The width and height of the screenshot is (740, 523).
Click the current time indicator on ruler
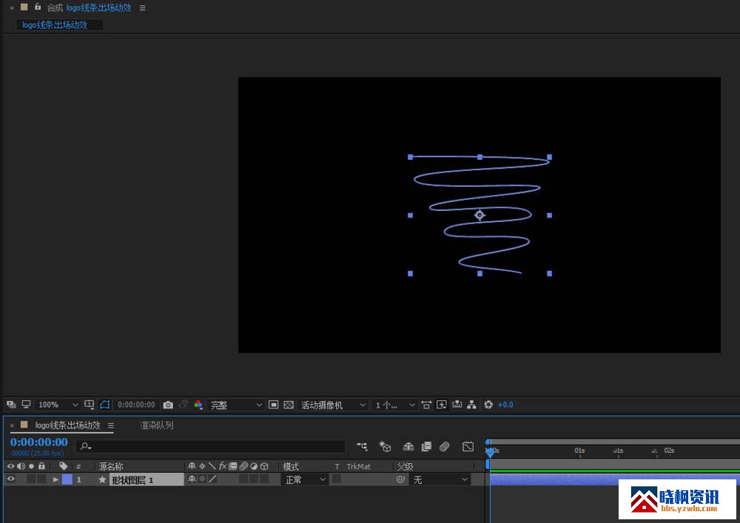490,452
